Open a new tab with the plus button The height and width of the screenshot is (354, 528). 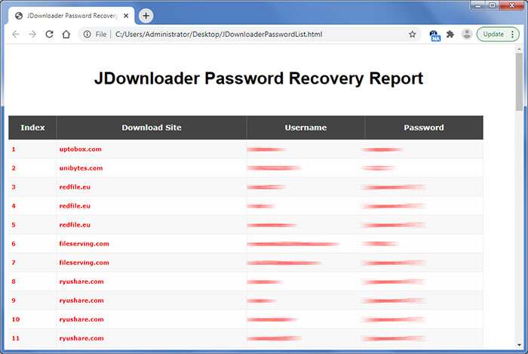pos(146,15)
